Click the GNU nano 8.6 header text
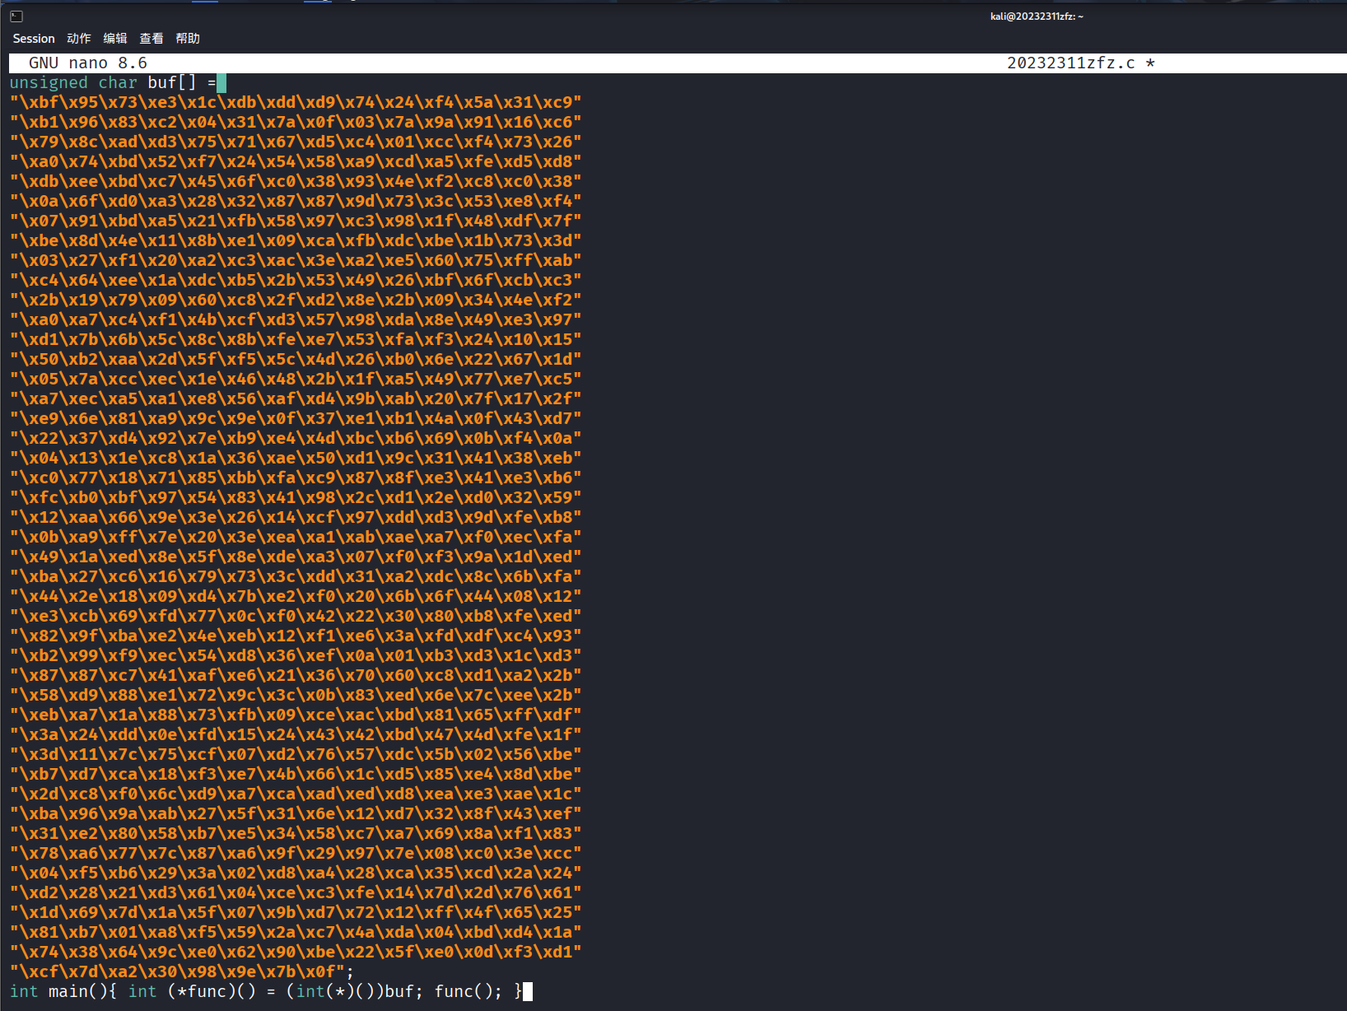Screen dimensions: 1347x1011 tap(88, 63)
